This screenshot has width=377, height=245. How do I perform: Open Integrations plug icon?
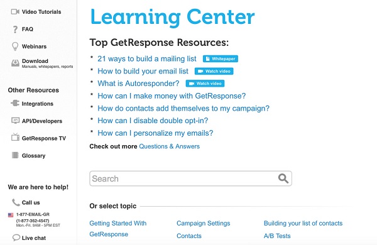click(15, 104)
